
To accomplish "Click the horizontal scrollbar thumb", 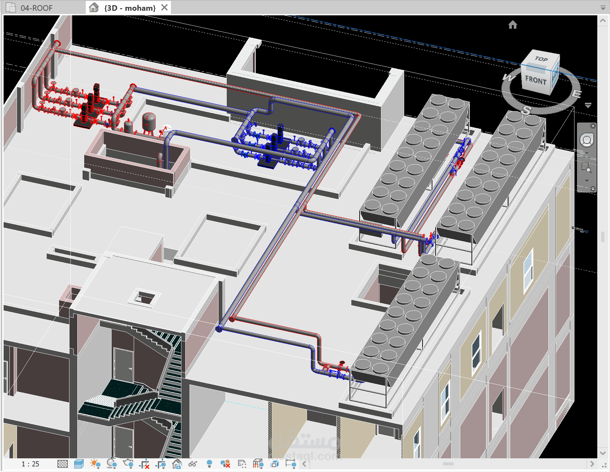I will [448, 464].
